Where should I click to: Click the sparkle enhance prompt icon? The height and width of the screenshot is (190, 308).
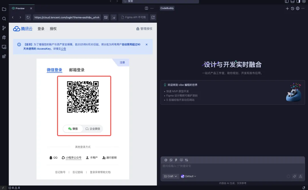point(294,176)
